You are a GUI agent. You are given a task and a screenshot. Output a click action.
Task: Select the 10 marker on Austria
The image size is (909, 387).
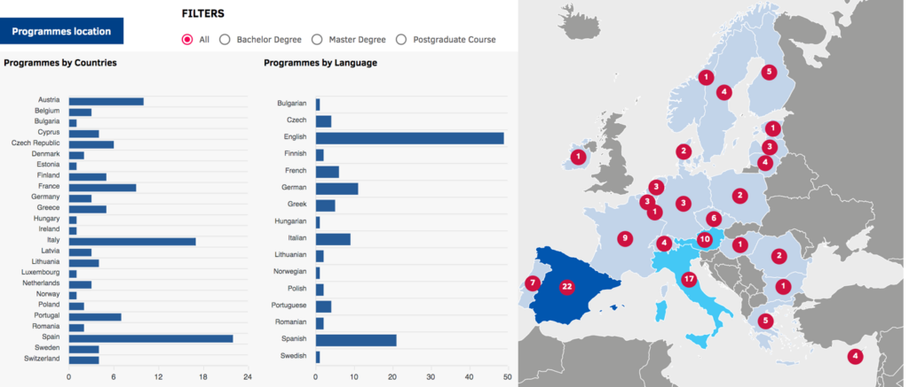[704, 239]
